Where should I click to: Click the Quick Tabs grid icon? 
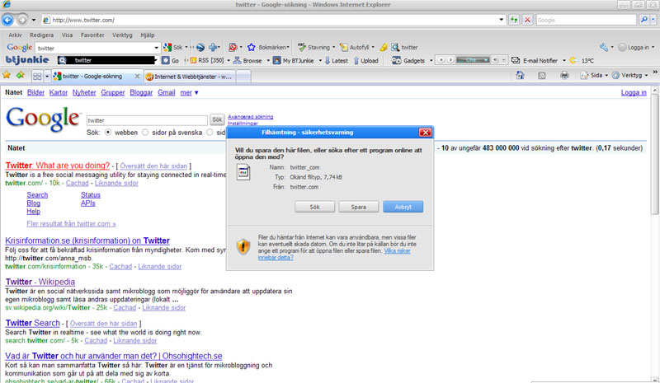(x=37, y=76)
